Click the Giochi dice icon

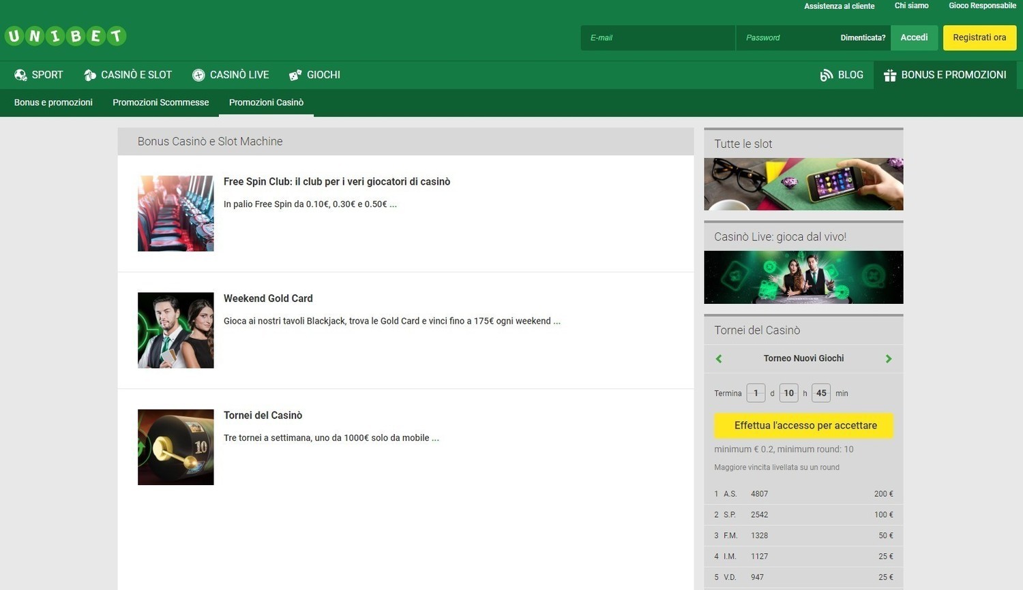coord(295,75)
